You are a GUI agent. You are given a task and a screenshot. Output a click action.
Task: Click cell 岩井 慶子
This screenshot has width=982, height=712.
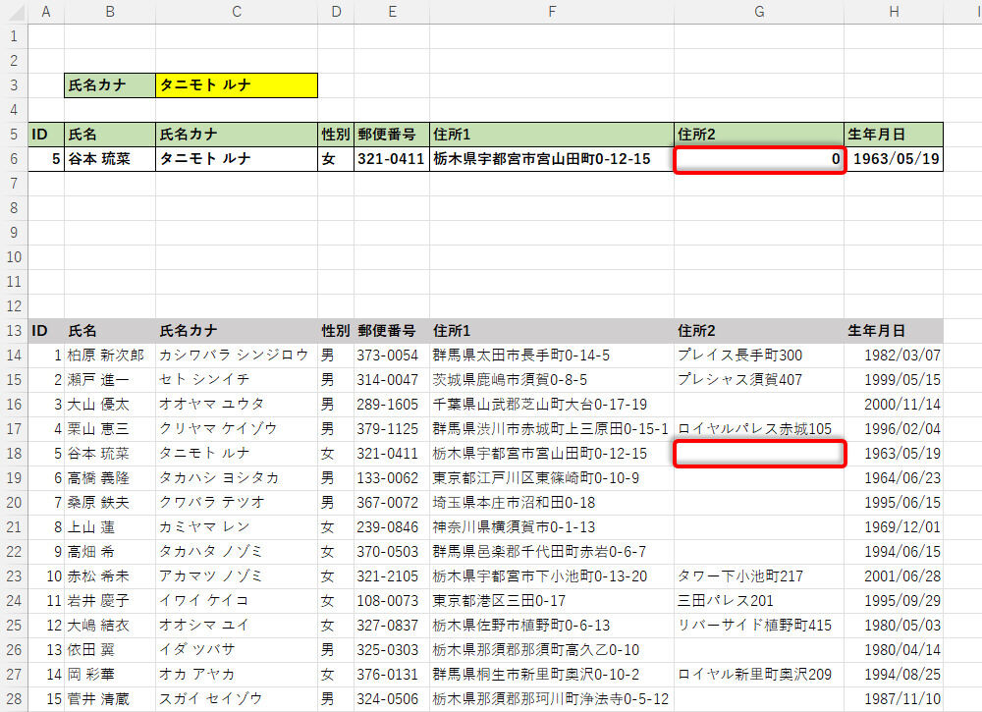pyautogui.click(x=110, y=600)
